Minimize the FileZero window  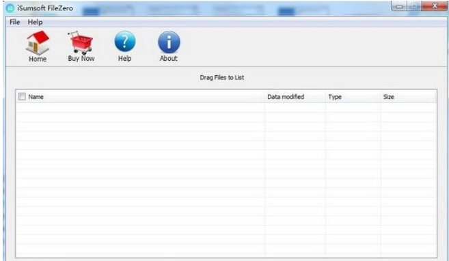pyautogui.click(x=399, y=6)
